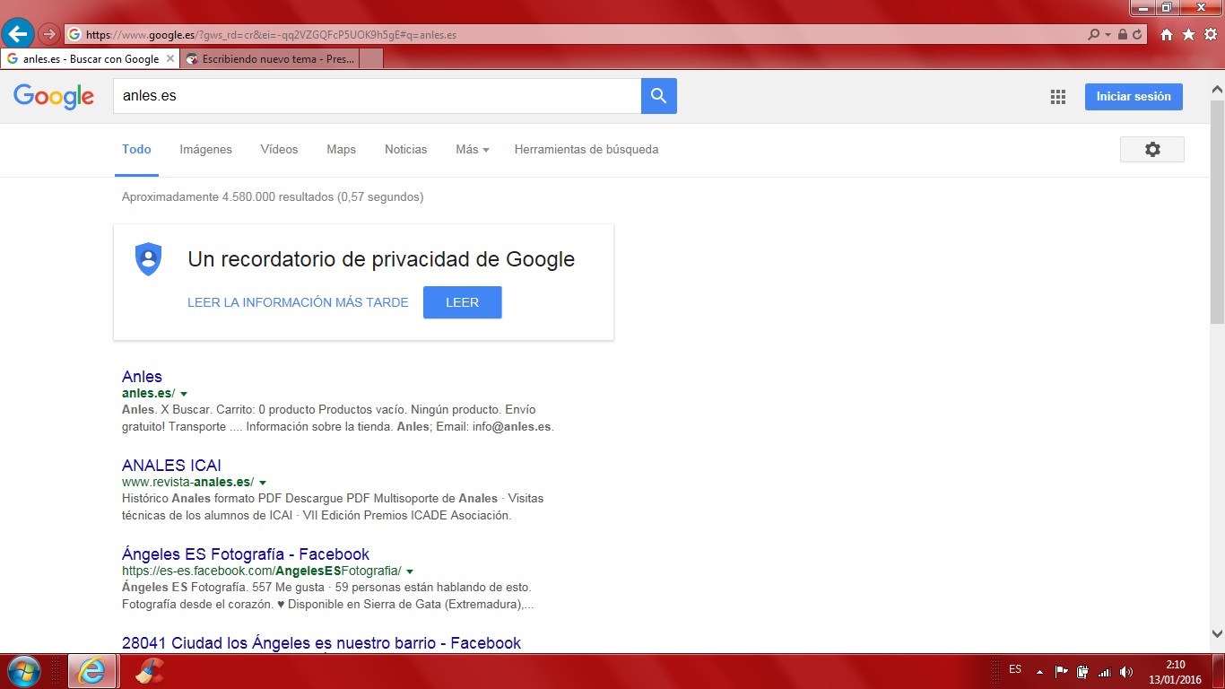The image size is (1225, 689).
Task: Click the volume speaker tray icon
Action: click(x=1126, y=671)
